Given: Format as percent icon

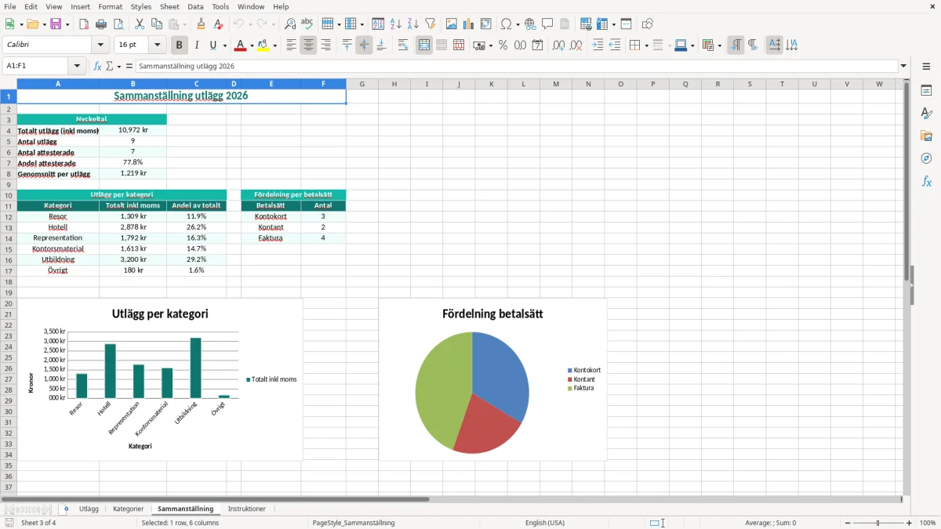Looking at the screenshot, I should [503, 45].
